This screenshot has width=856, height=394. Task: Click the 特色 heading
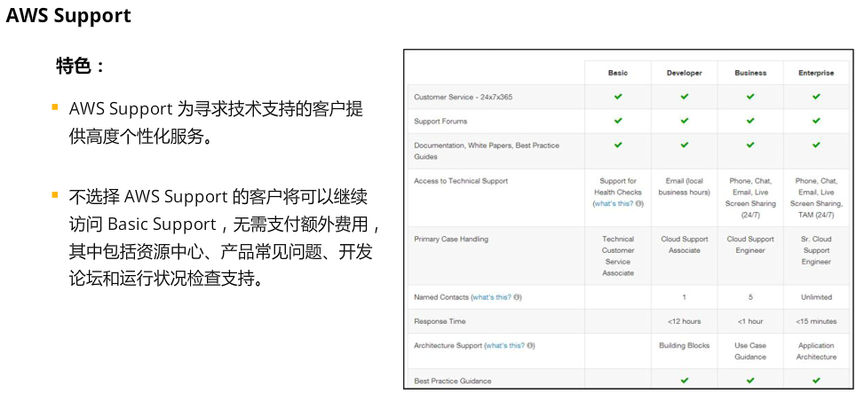80,66
